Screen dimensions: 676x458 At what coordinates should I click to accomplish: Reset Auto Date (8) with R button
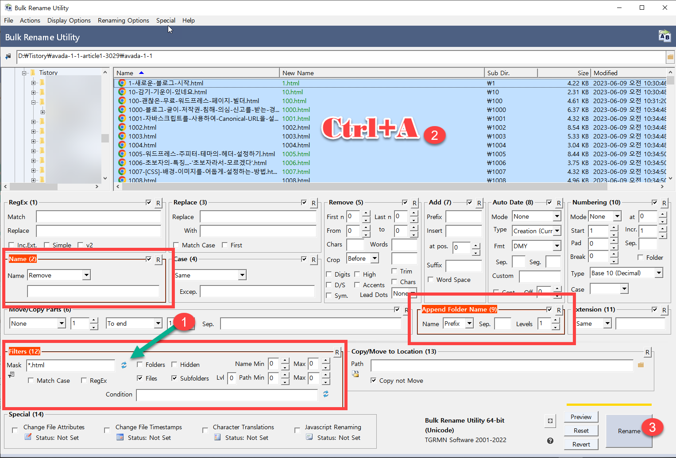coord(559,203)
